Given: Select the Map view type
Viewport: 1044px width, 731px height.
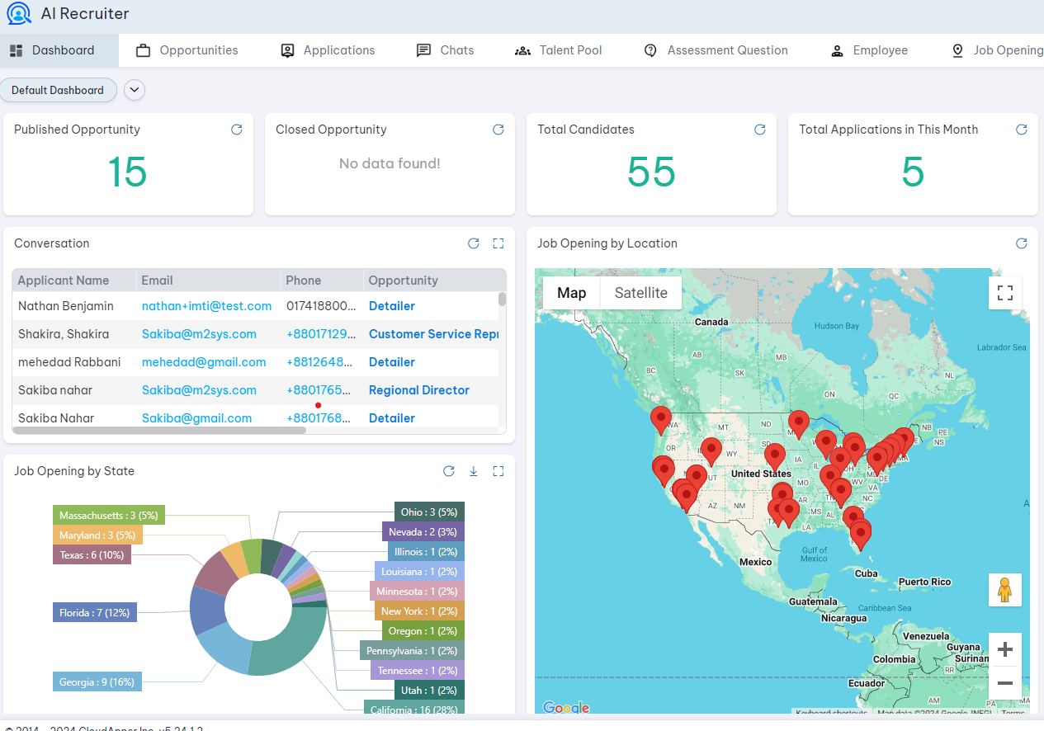Looking at the screenshot, I should coord(571,293).
